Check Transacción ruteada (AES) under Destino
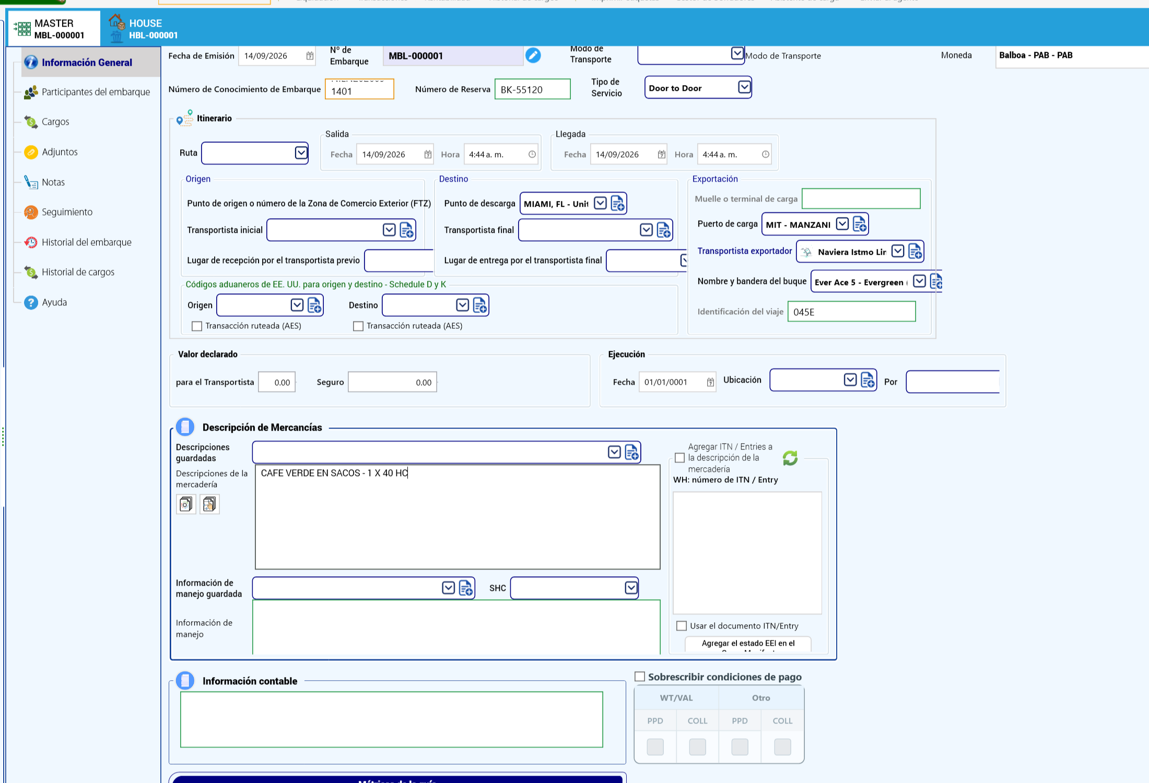 pos(358,326)
